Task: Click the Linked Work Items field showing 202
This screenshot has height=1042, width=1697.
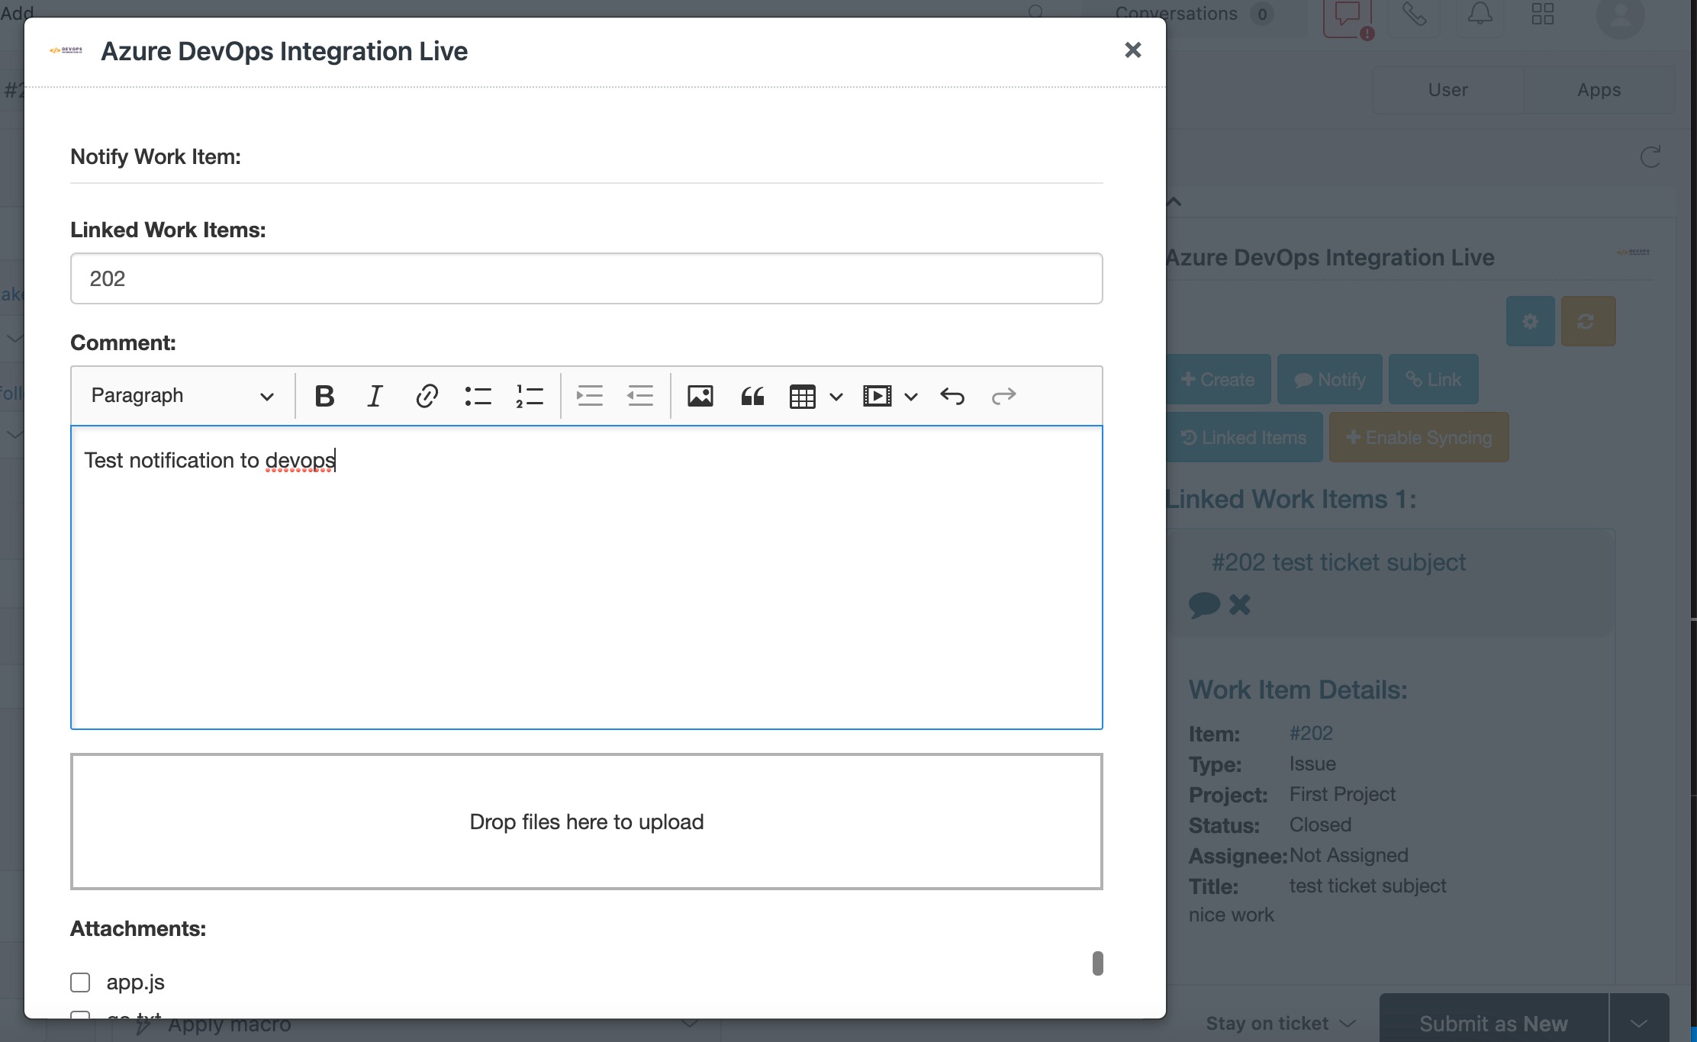Action: coord(586,278)
